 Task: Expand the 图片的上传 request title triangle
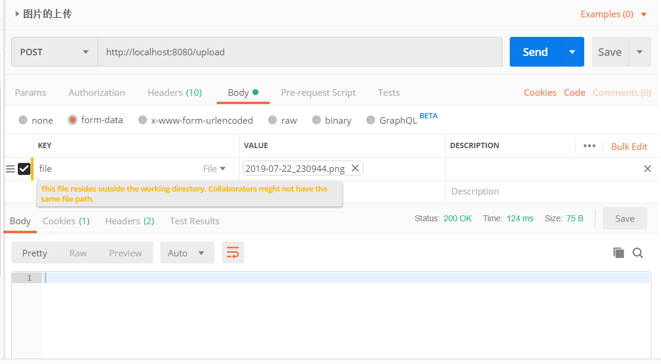click(17, 14)
